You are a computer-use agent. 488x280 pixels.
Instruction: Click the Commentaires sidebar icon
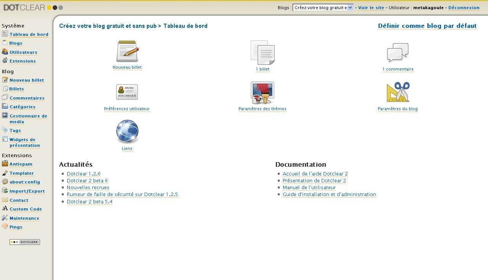[x=5, y=98]
